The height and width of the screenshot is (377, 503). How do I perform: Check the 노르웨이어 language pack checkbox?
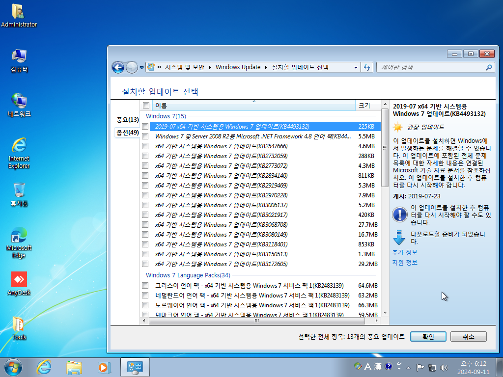145,305
